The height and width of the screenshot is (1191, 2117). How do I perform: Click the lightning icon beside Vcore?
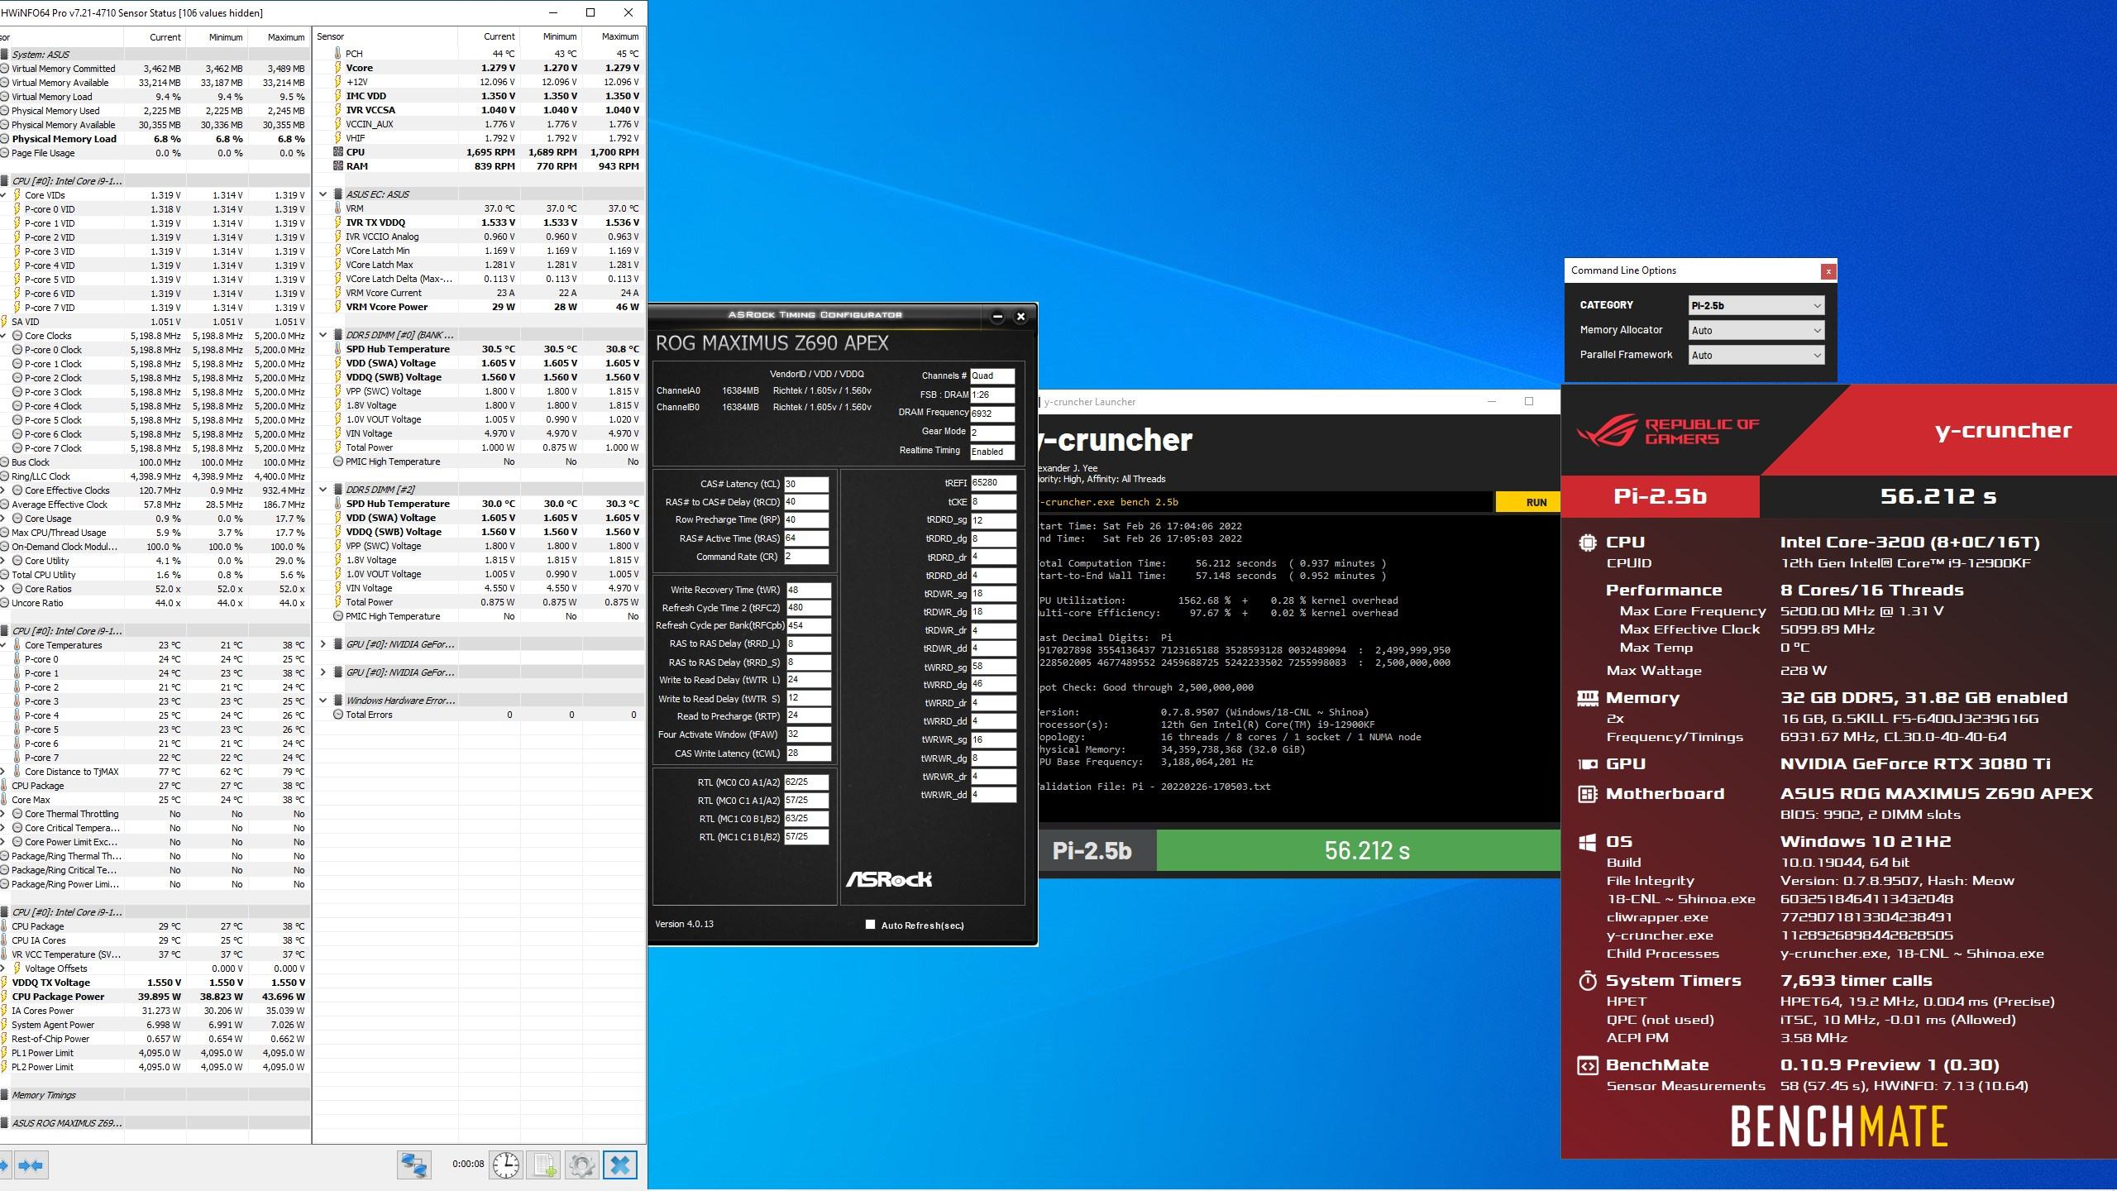[337, 68]
